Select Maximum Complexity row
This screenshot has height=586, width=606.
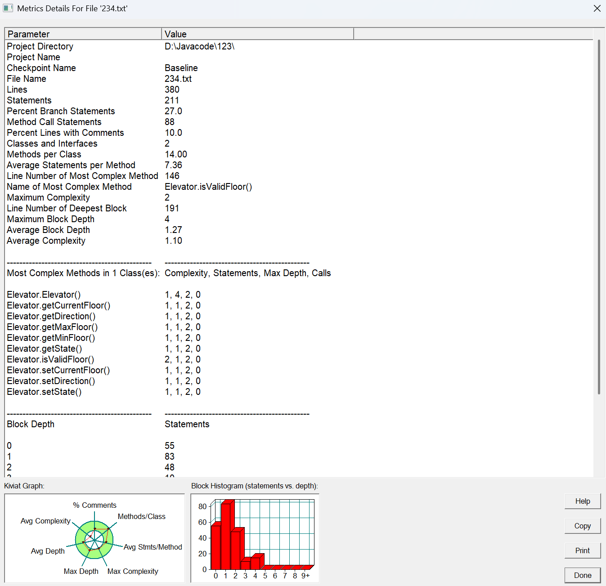48,197
